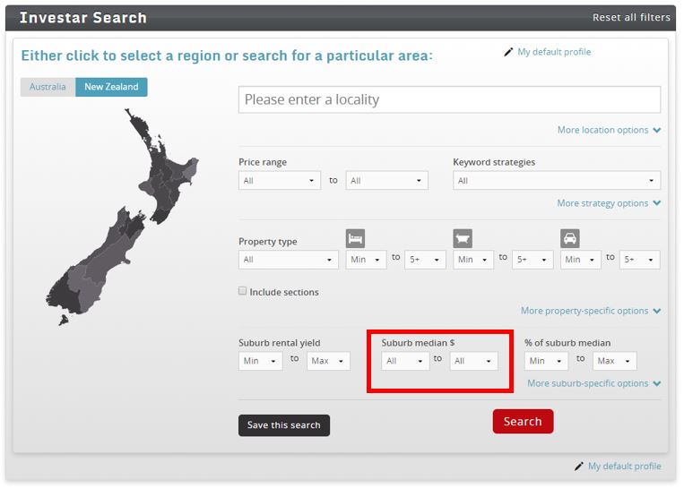The width and height of the screenshot is (684, 488).
Task: Open bedrooms Min dropdown
Action: coord(366,260)
